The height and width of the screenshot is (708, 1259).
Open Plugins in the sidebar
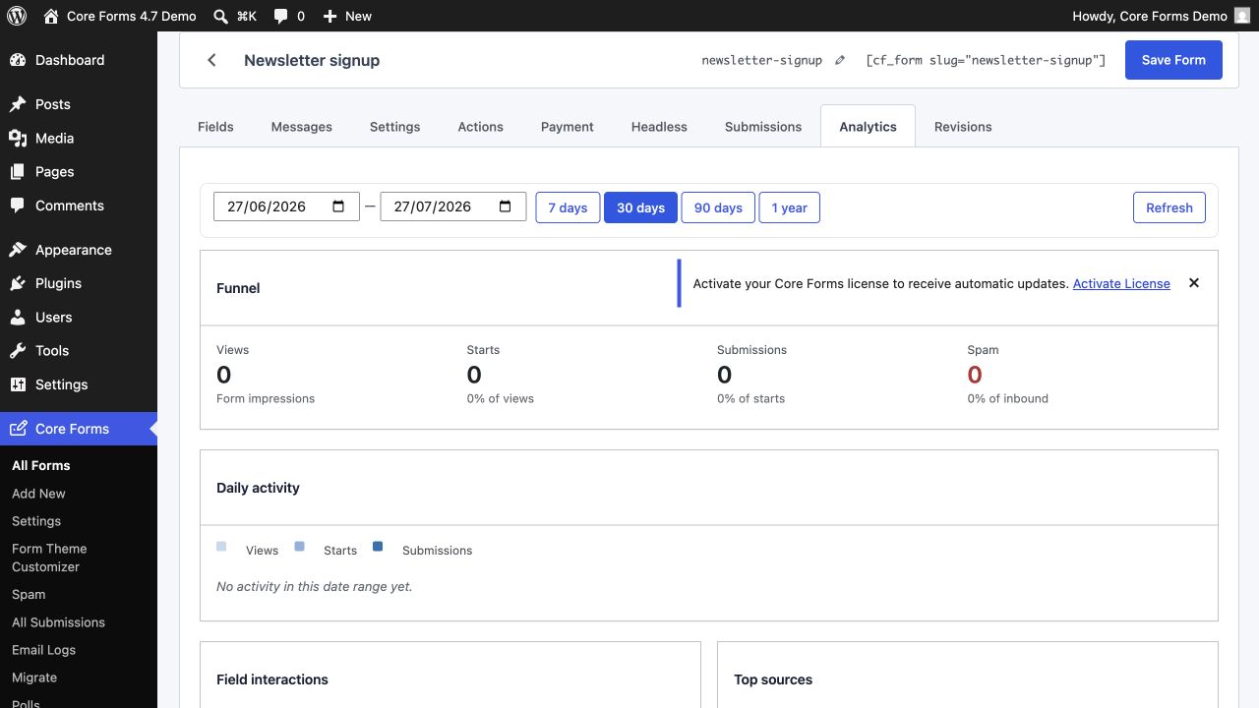coord(79,283)
